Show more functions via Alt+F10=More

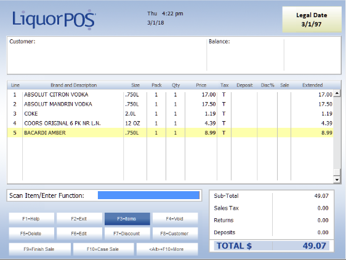click(x=167, y=249)
